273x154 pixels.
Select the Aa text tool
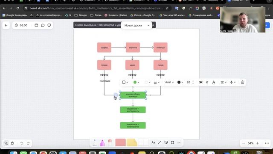[x=153, y=142]
